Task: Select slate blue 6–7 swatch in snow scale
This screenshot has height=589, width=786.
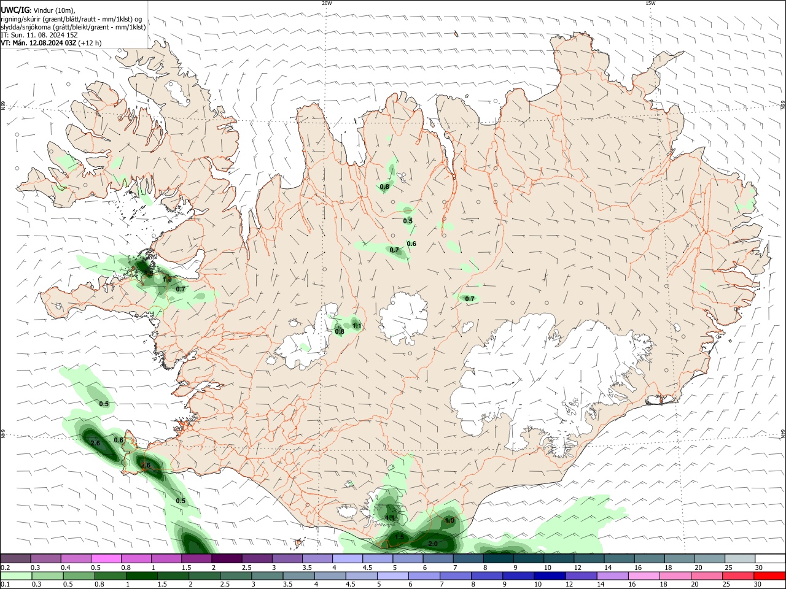Action: pos(438,559)
